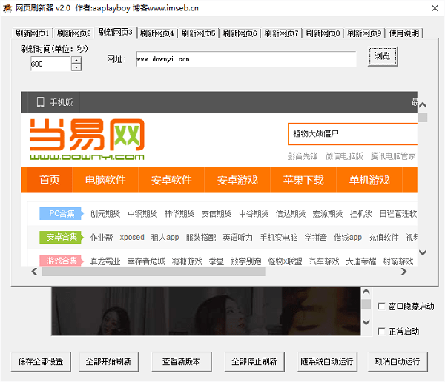
Task: Click the 游戏合集 pink tag
Action: [62, 261]
